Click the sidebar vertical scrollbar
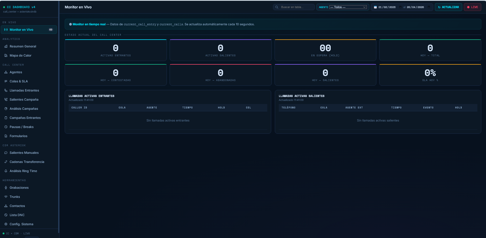486x238 pixels. click(59, 117)
